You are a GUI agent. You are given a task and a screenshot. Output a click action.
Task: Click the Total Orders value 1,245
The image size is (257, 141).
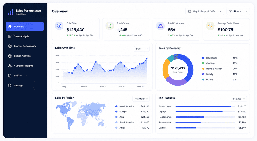122,30
